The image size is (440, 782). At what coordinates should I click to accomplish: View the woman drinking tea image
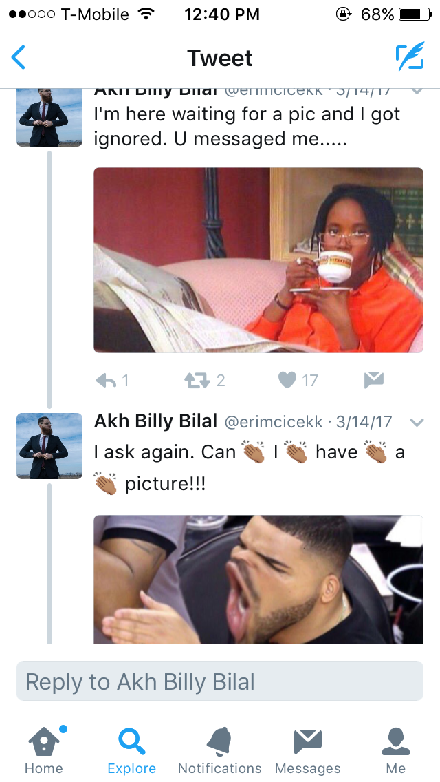[258, 260]
